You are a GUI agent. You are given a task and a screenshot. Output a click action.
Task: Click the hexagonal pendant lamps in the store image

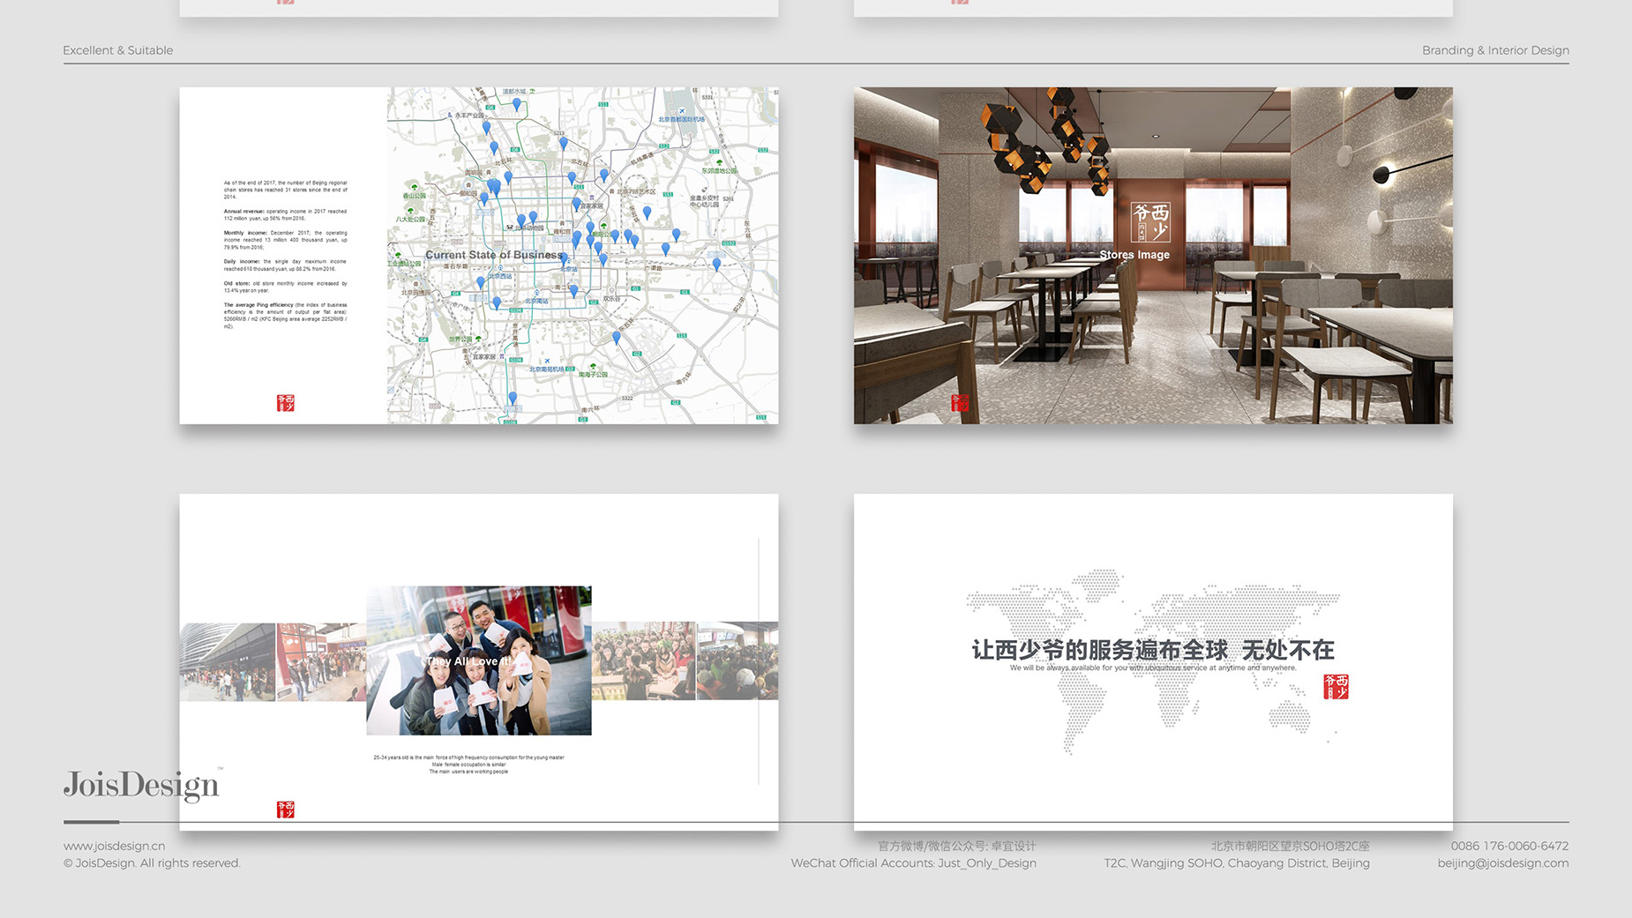[x=1046, y=140]
